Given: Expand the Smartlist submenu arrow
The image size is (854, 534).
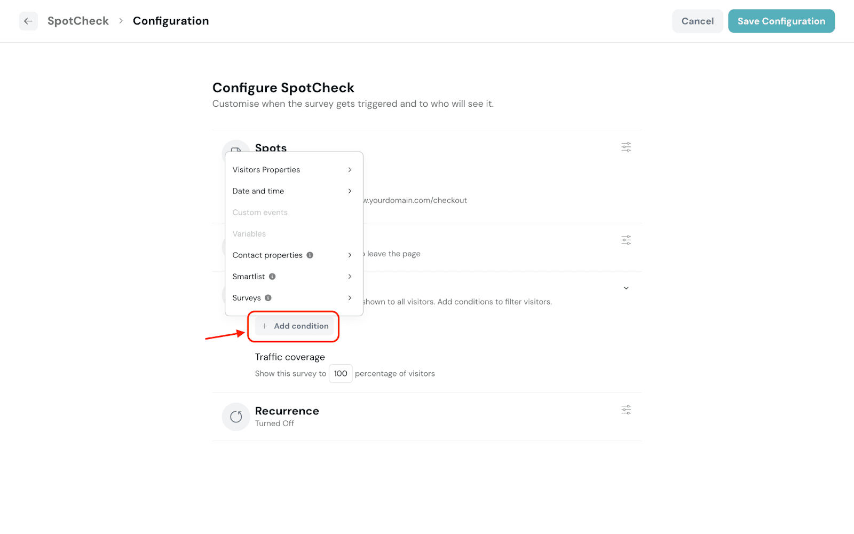Looking at the screenshot, I should coord(350,277).
